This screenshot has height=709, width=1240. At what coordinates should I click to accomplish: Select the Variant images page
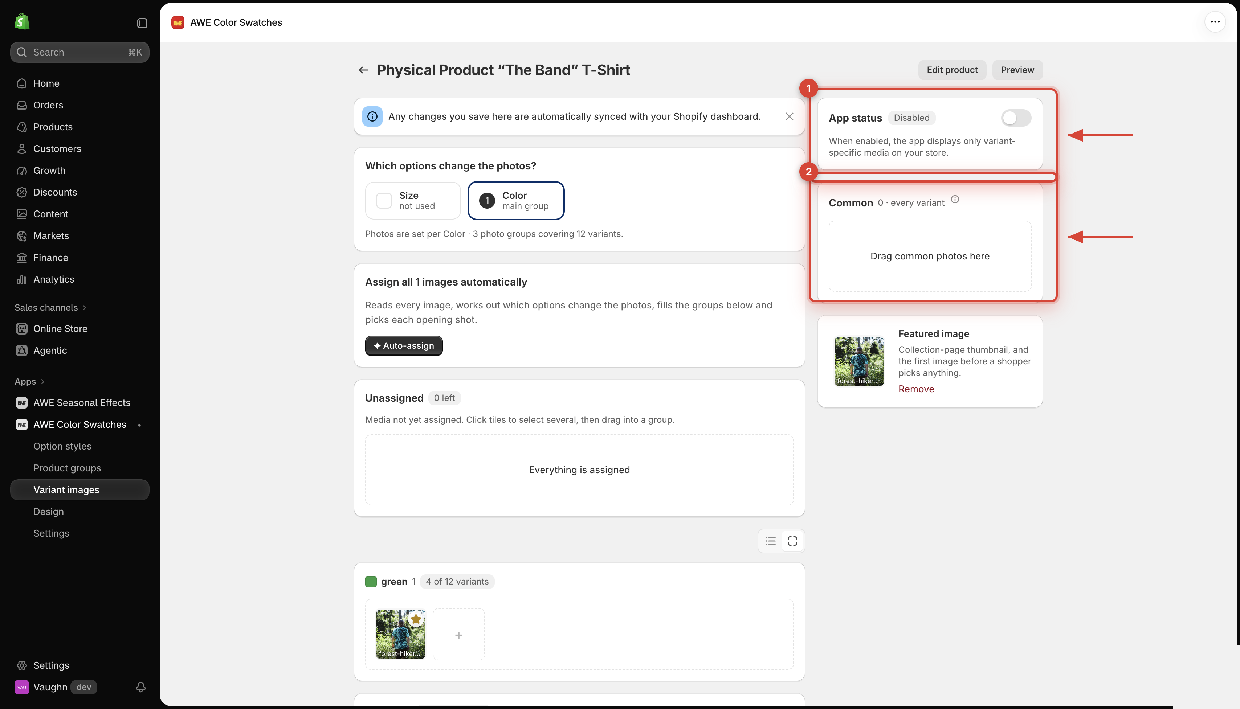tap(80, 490)
